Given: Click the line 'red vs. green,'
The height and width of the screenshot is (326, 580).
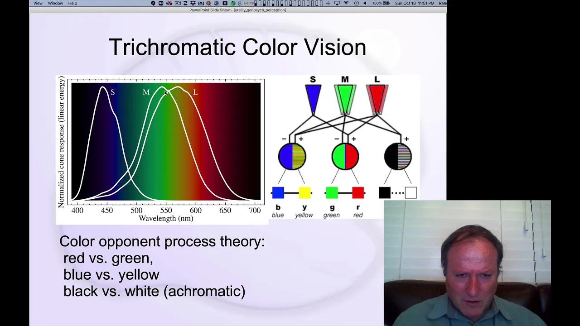Looking at the screenshot, I should point(108,258).
